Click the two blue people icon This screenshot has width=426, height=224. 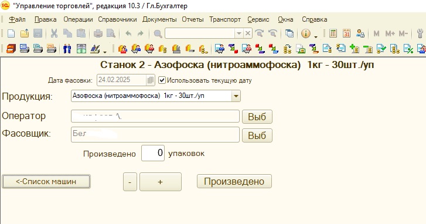67,49
